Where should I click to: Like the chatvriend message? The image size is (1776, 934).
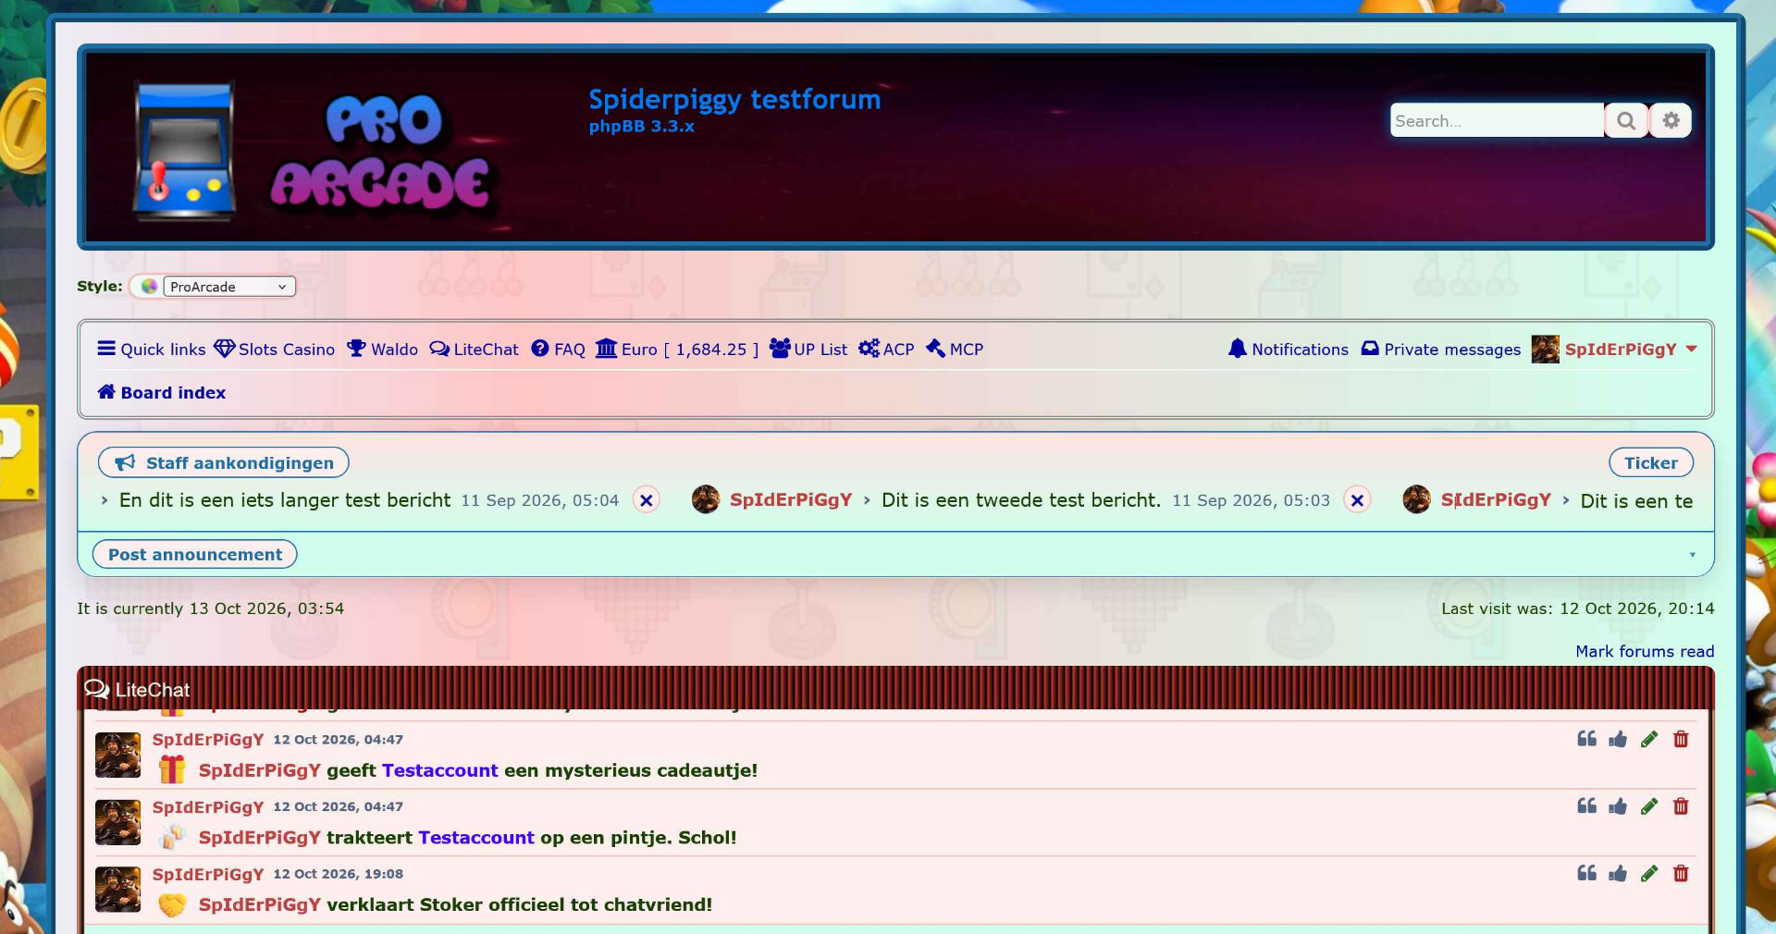coord(1618,874)
